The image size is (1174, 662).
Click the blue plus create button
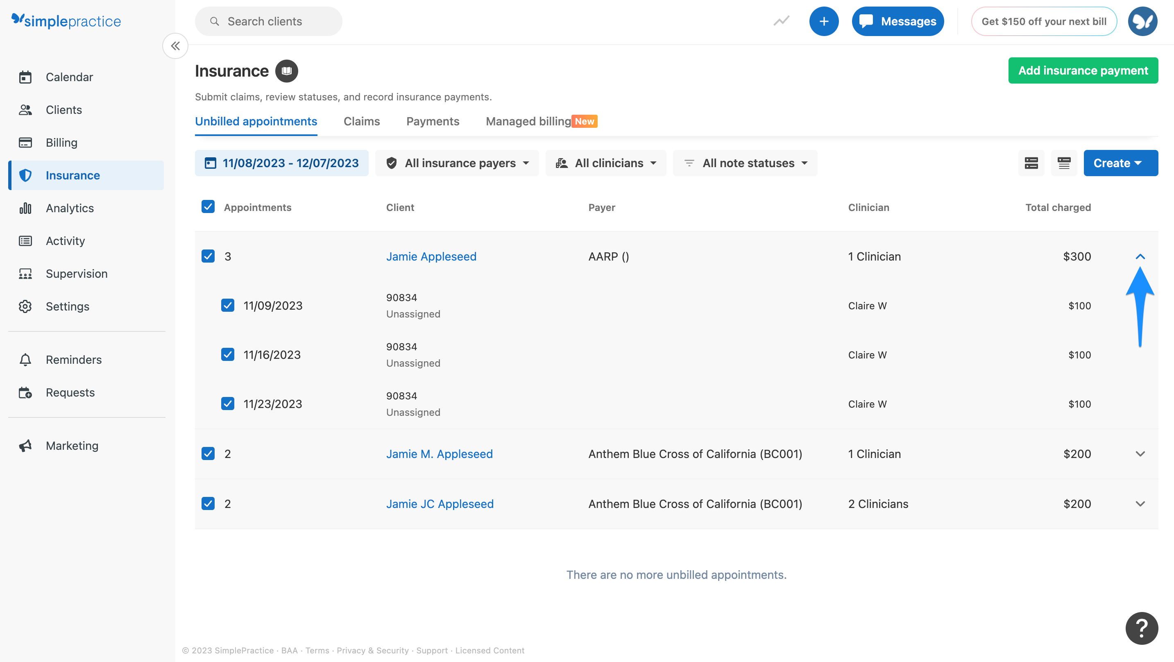824,21
